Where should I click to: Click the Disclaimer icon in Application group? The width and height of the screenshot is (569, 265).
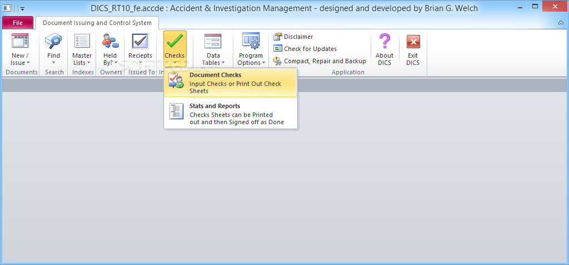278,37
